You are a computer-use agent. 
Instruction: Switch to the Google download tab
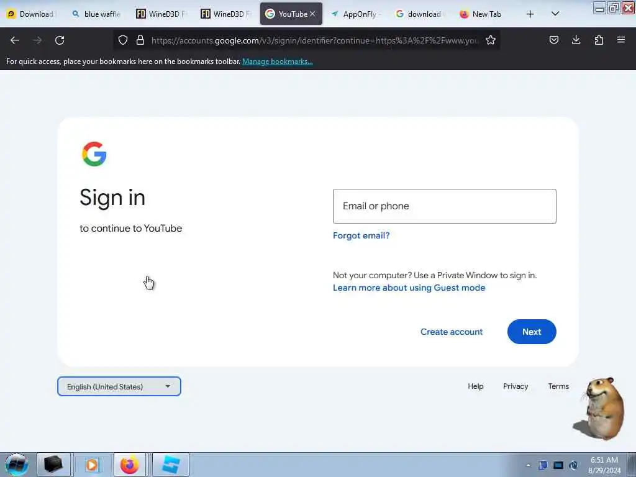[x=421, y=14]
